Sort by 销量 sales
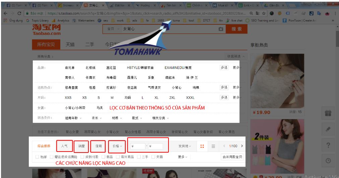This screenshot has height=178, width=339. click(x=81, y=147)
